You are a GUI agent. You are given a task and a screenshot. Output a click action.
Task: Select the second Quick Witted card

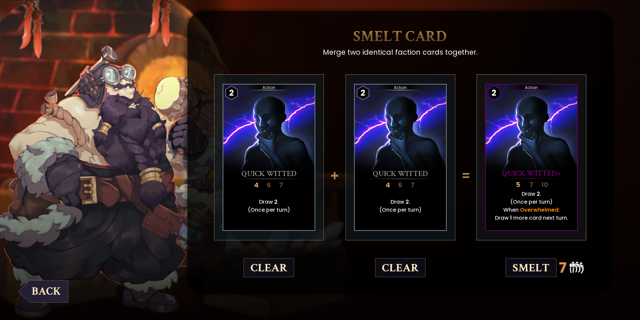pos(400,157)
